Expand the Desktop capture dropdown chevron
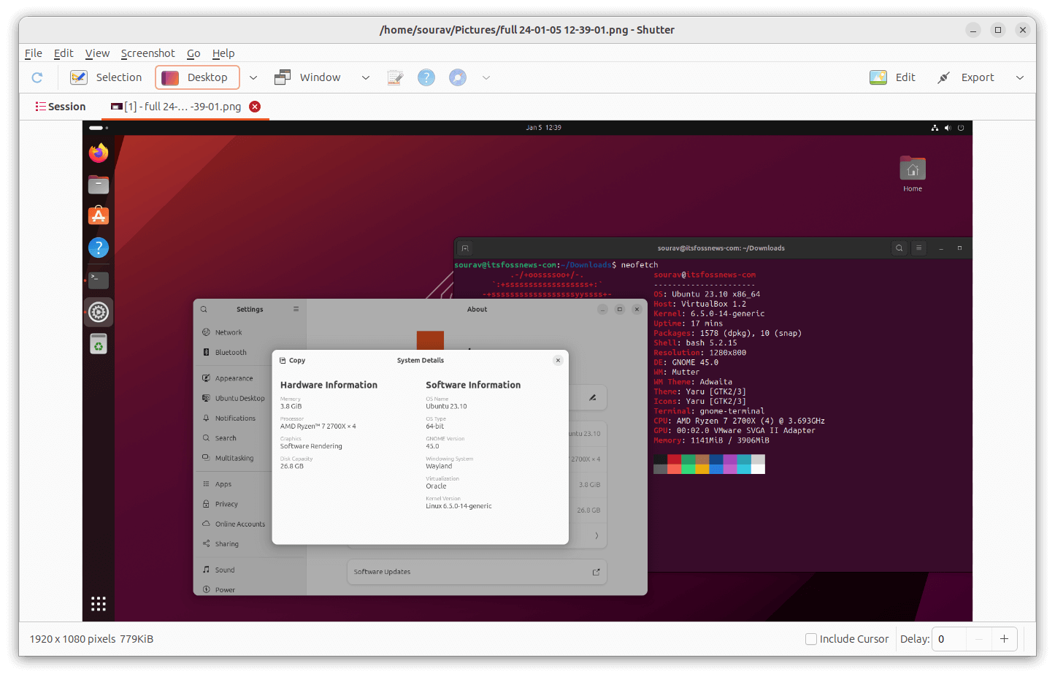Image resolution: width=1055 pixels, height=677 pixels. tap(253, 77)
